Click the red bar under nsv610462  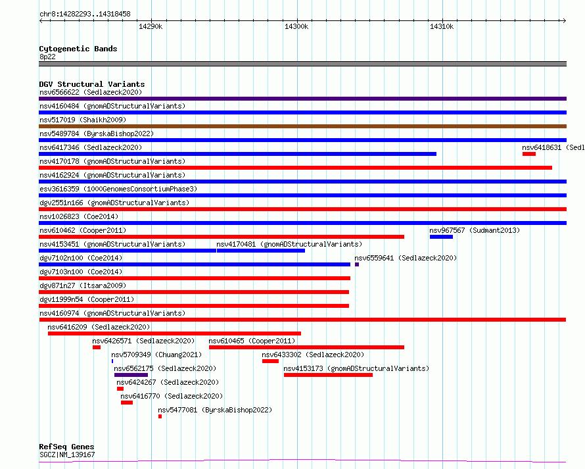(x=222, y=237)
